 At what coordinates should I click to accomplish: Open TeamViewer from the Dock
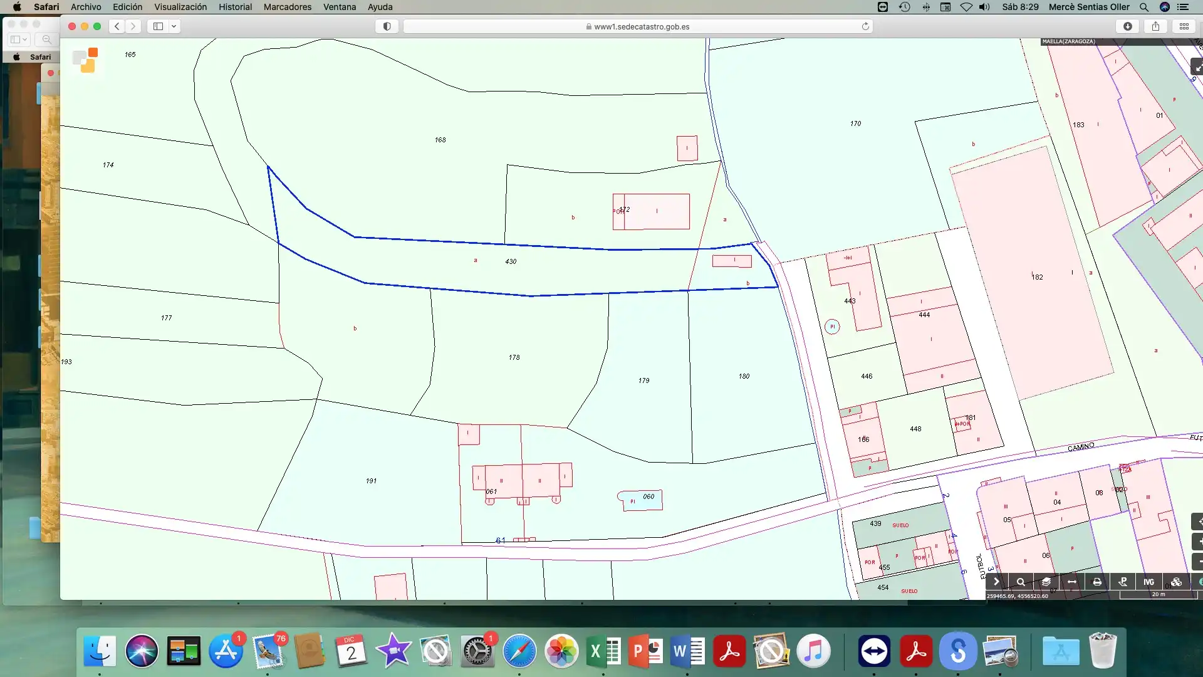[x=874, y=651]
